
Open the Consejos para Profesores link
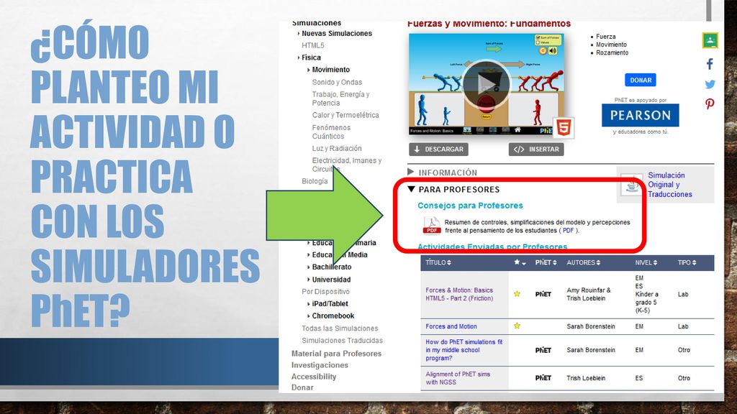(470, 205)
